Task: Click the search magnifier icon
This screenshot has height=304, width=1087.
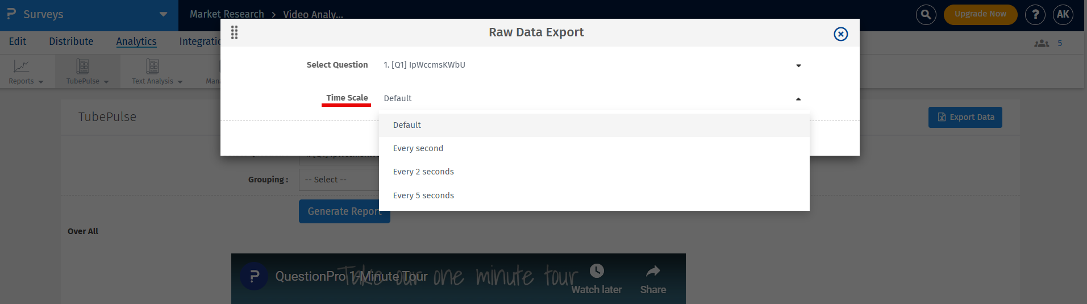Action: pyautogui.click(x=926, y=15)
